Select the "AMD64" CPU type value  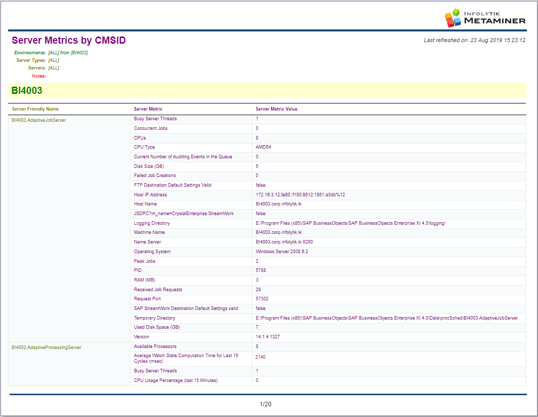263,147
